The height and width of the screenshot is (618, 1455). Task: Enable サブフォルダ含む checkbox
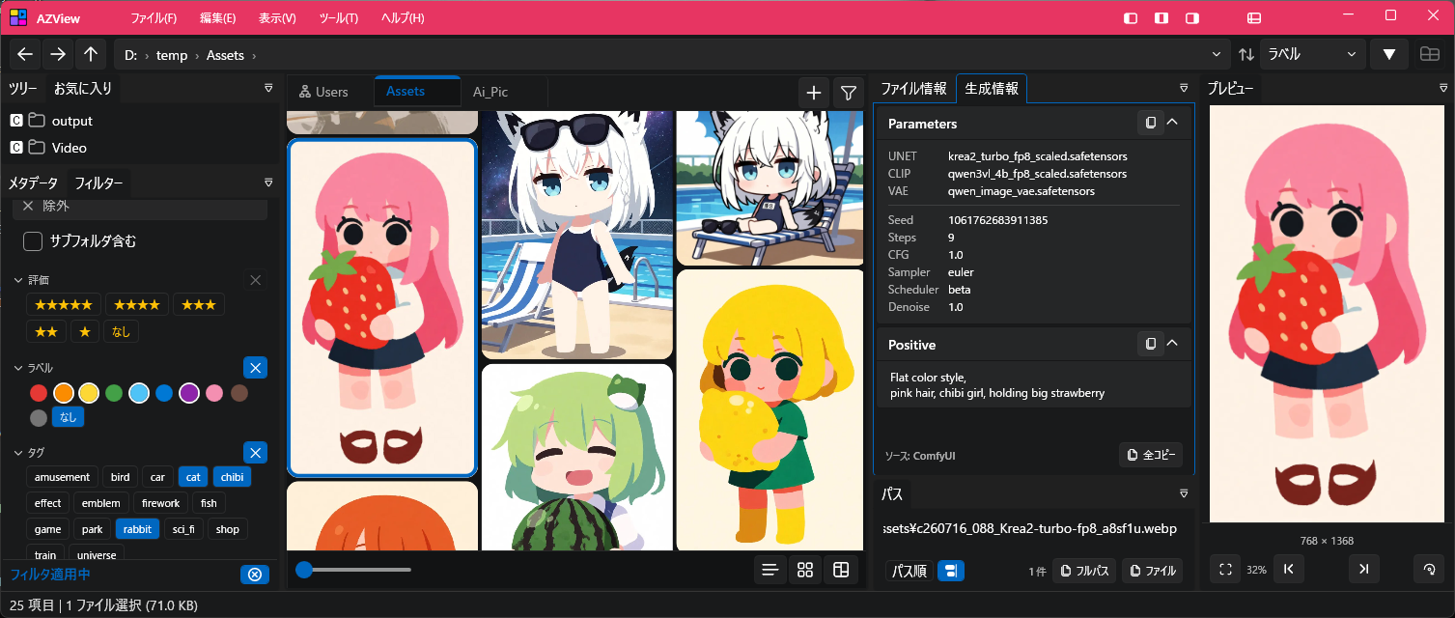[33, 241]
